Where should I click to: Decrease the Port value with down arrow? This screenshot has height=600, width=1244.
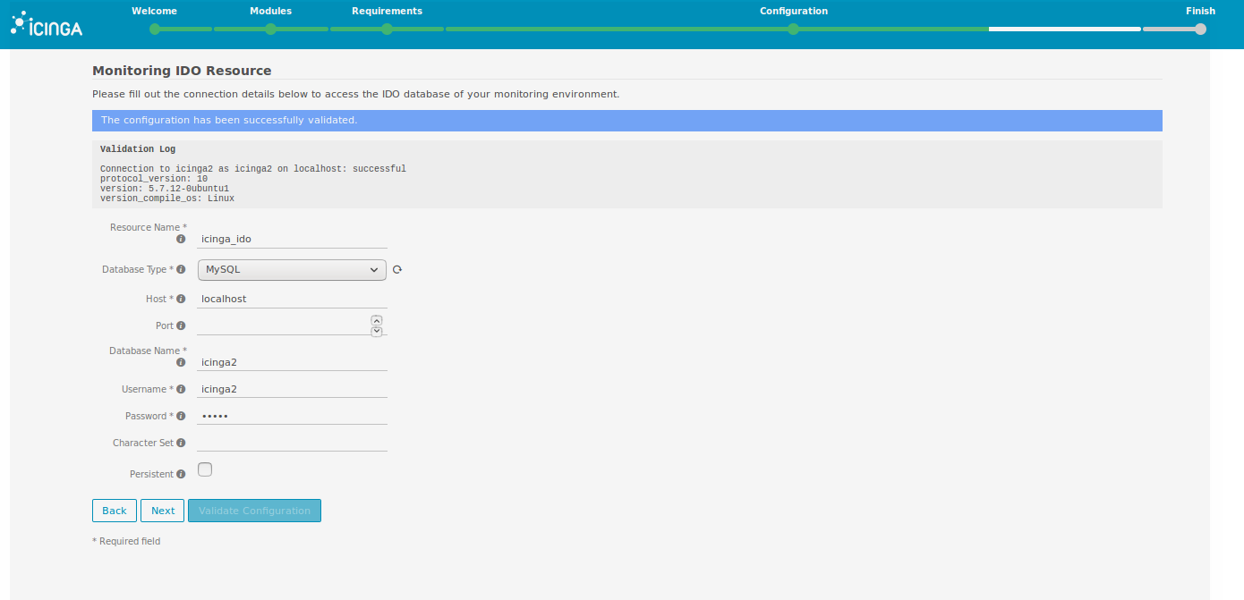pos(377,332)
